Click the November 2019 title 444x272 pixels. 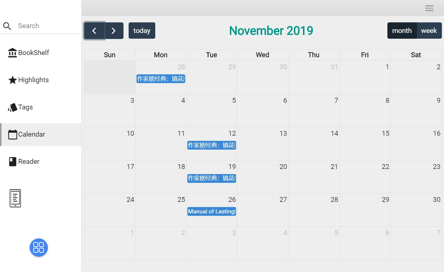click(271, 31)
